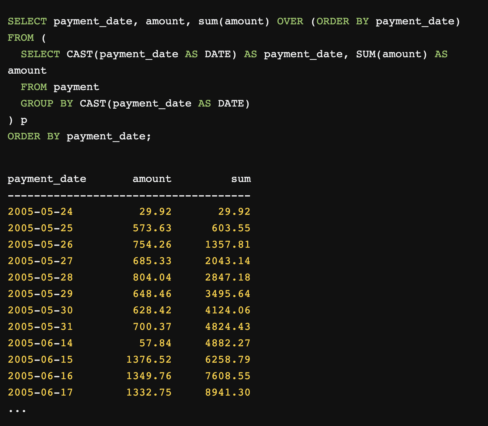Screen dimensions: 488x426
Task: Click amount value 57.84
Action: 155,343
